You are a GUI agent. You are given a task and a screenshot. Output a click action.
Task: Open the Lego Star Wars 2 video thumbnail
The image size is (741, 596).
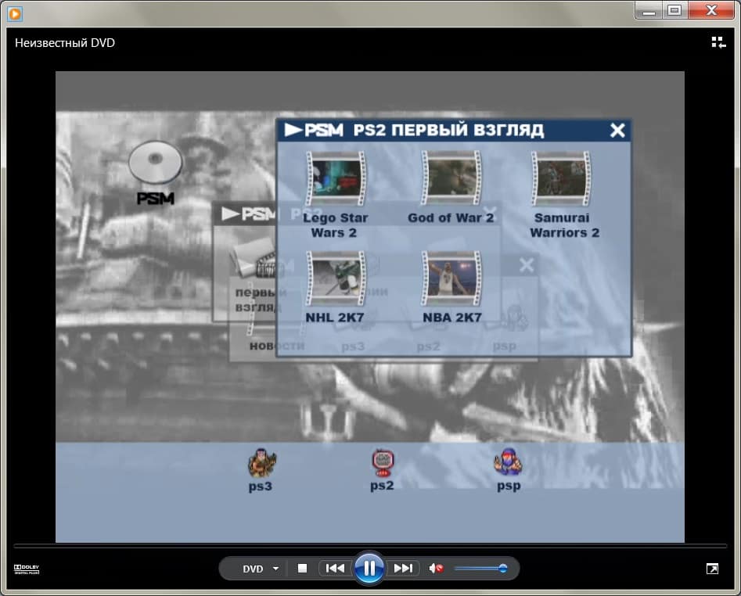coord(336,178)
